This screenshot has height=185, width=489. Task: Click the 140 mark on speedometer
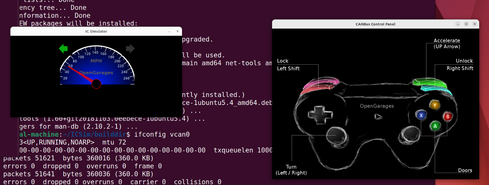(x=95, y=52)
